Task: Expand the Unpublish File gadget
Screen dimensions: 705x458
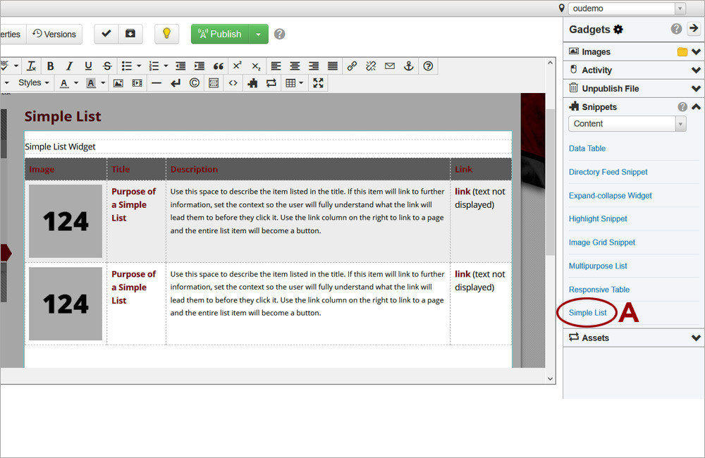Action: tap(696, 89)
